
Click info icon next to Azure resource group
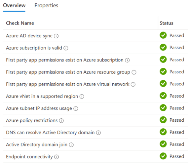tap(134, 72)
